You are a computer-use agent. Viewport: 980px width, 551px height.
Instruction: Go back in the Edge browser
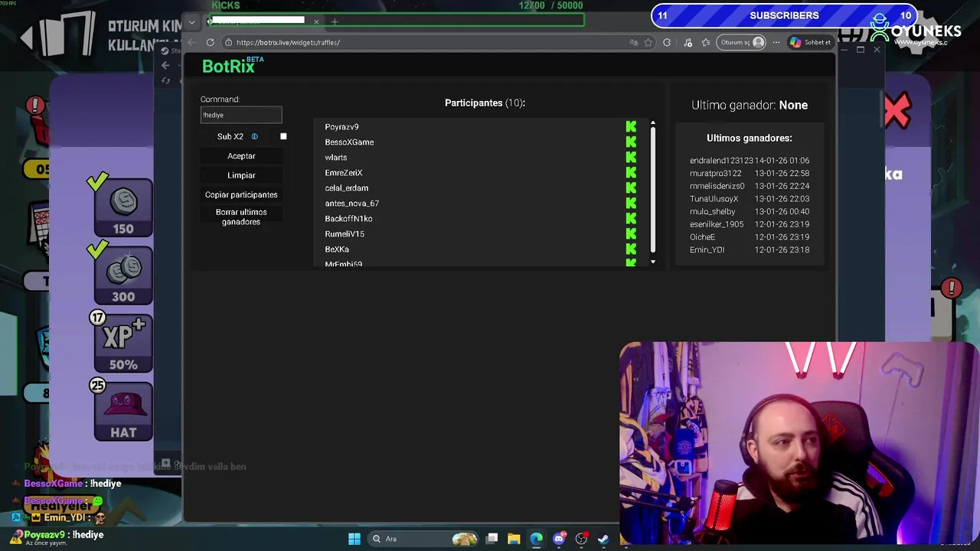click(192, 42)
